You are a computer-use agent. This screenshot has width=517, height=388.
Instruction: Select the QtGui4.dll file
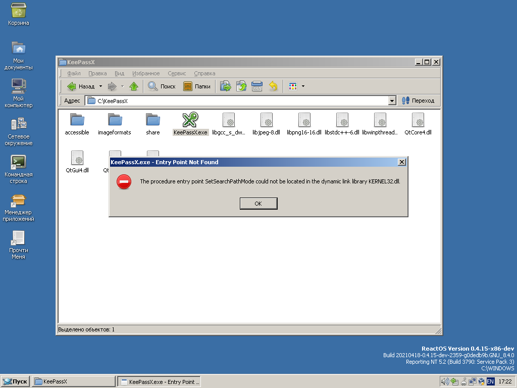pyautogui.click(x=77, y=162)
